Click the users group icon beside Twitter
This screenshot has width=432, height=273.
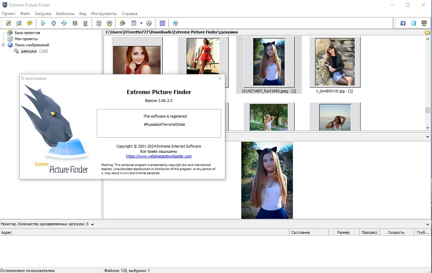tap(424, 23)
